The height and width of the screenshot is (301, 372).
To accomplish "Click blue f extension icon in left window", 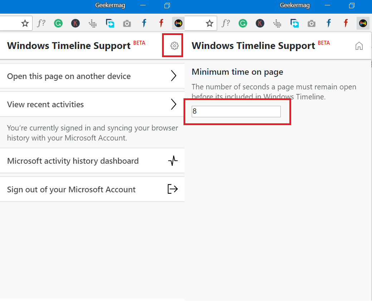I will tap(144, 23).
